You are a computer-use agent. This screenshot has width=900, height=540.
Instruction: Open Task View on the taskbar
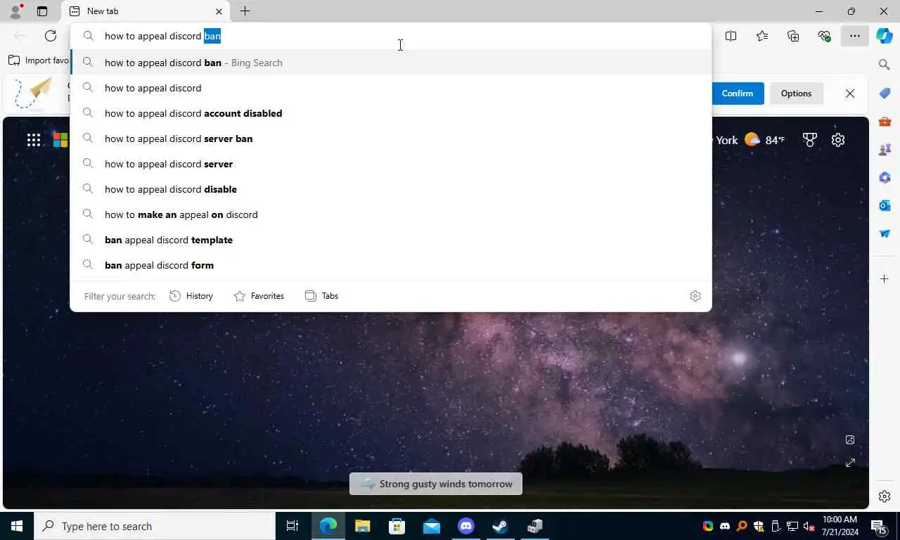[x=292, y=526]
